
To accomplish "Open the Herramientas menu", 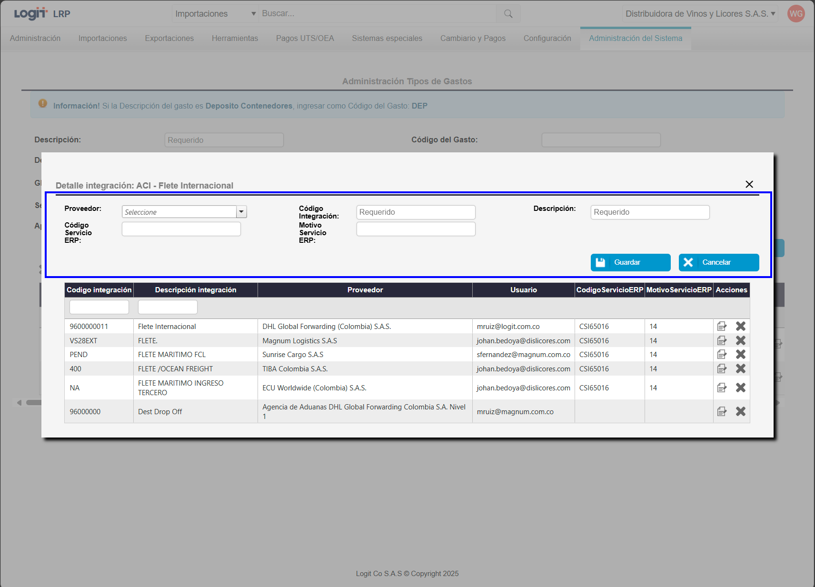I will click(235, 39).
